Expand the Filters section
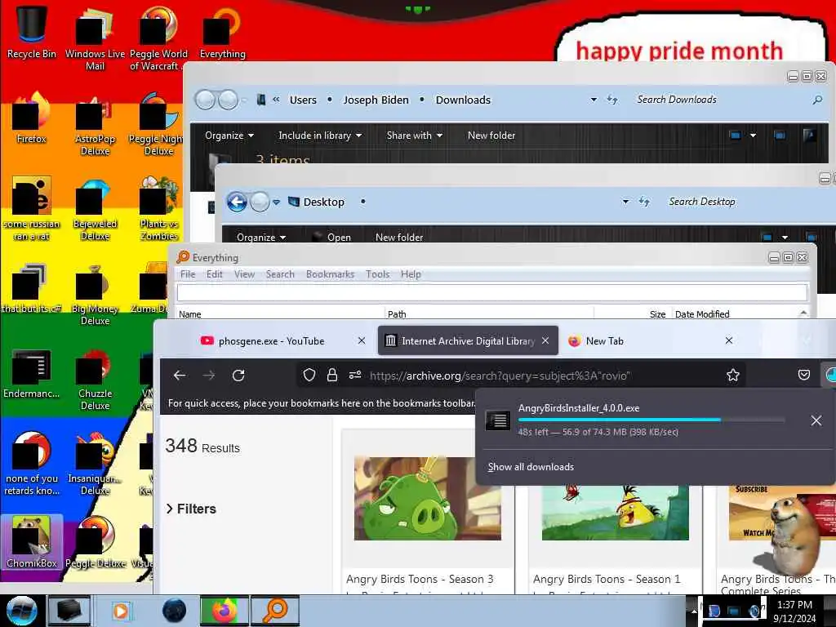Image resolution: width=836 pixels, height=627 pixels. pos(191,509)
